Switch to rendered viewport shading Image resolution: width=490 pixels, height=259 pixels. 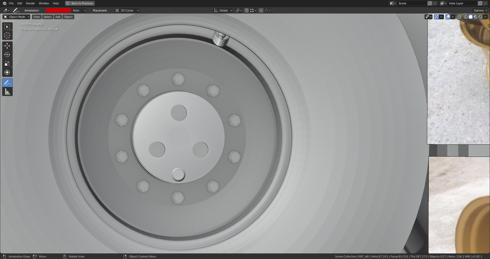click(x=480, y=17)
